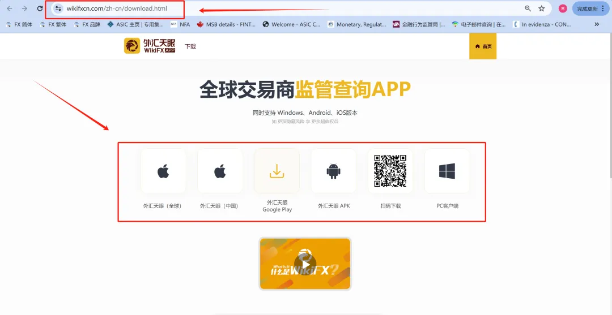Reload the page

(x=40, y=8)
